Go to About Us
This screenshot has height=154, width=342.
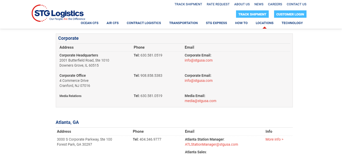point(242,4)
